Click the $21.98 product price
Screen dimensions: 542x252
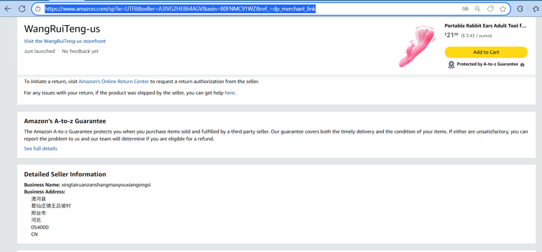click(451, 35)
